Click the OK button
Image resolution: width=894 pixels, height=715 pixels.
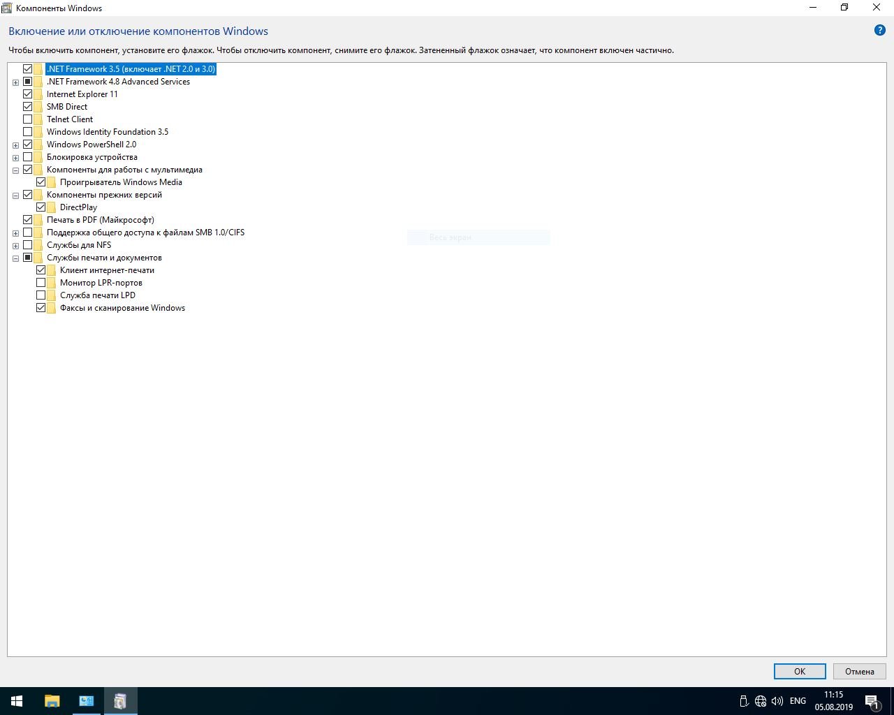click(800, 671)
